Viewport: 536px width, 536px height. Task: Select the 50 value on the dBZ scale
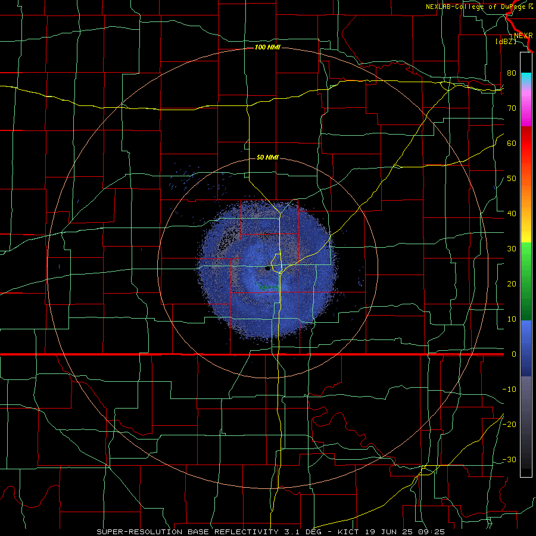coord(512,179)
